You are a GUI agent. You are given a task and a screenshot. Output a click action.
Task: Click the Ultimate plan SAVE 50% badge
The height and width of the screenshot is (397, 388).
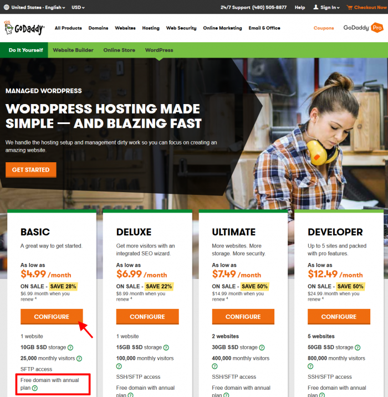click(x=255, y=286)
